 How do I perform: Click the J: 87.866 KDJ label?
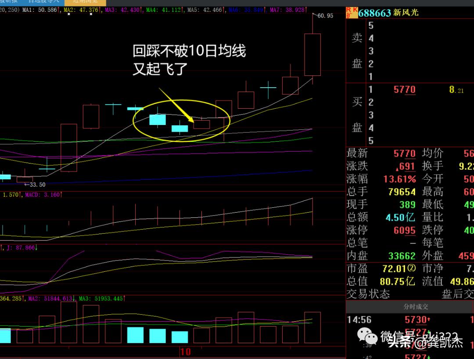pyautogui.click(x=22, y=248)
